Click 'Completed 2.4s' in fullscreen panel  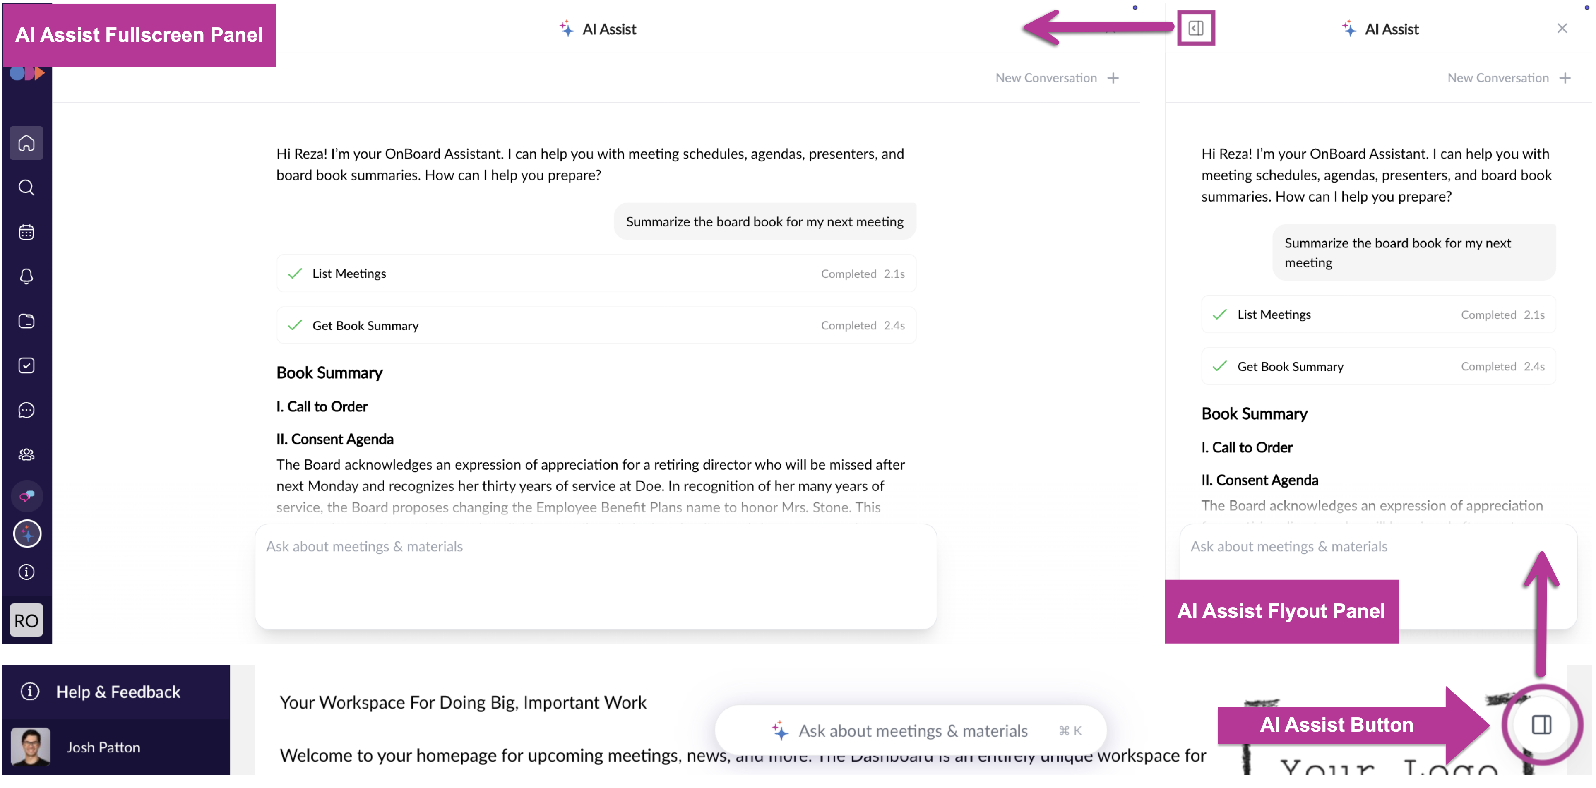pos(863,325)
